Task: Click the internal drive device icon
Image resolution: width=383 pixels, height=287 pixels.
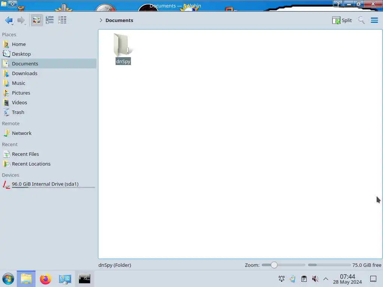Action: coord(6,185)
